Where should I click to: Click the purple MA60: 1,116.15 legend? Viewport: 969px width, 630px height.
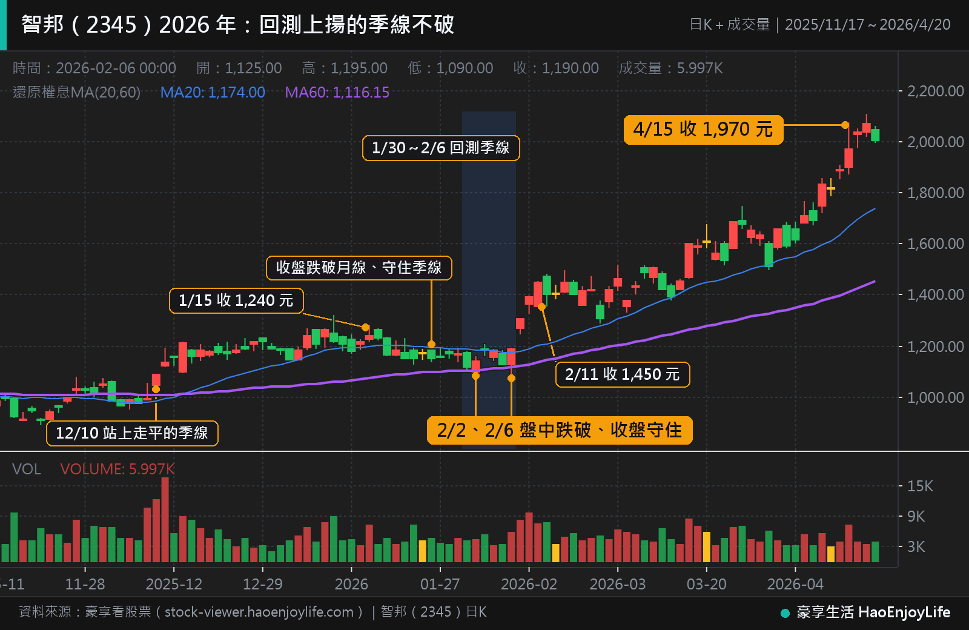click(x=337, y=92)
